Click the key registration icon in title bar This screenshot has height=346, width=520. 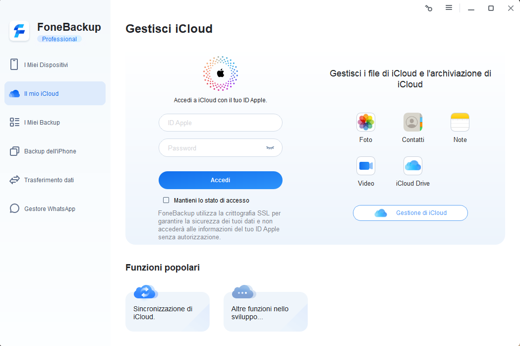point(429,8)
